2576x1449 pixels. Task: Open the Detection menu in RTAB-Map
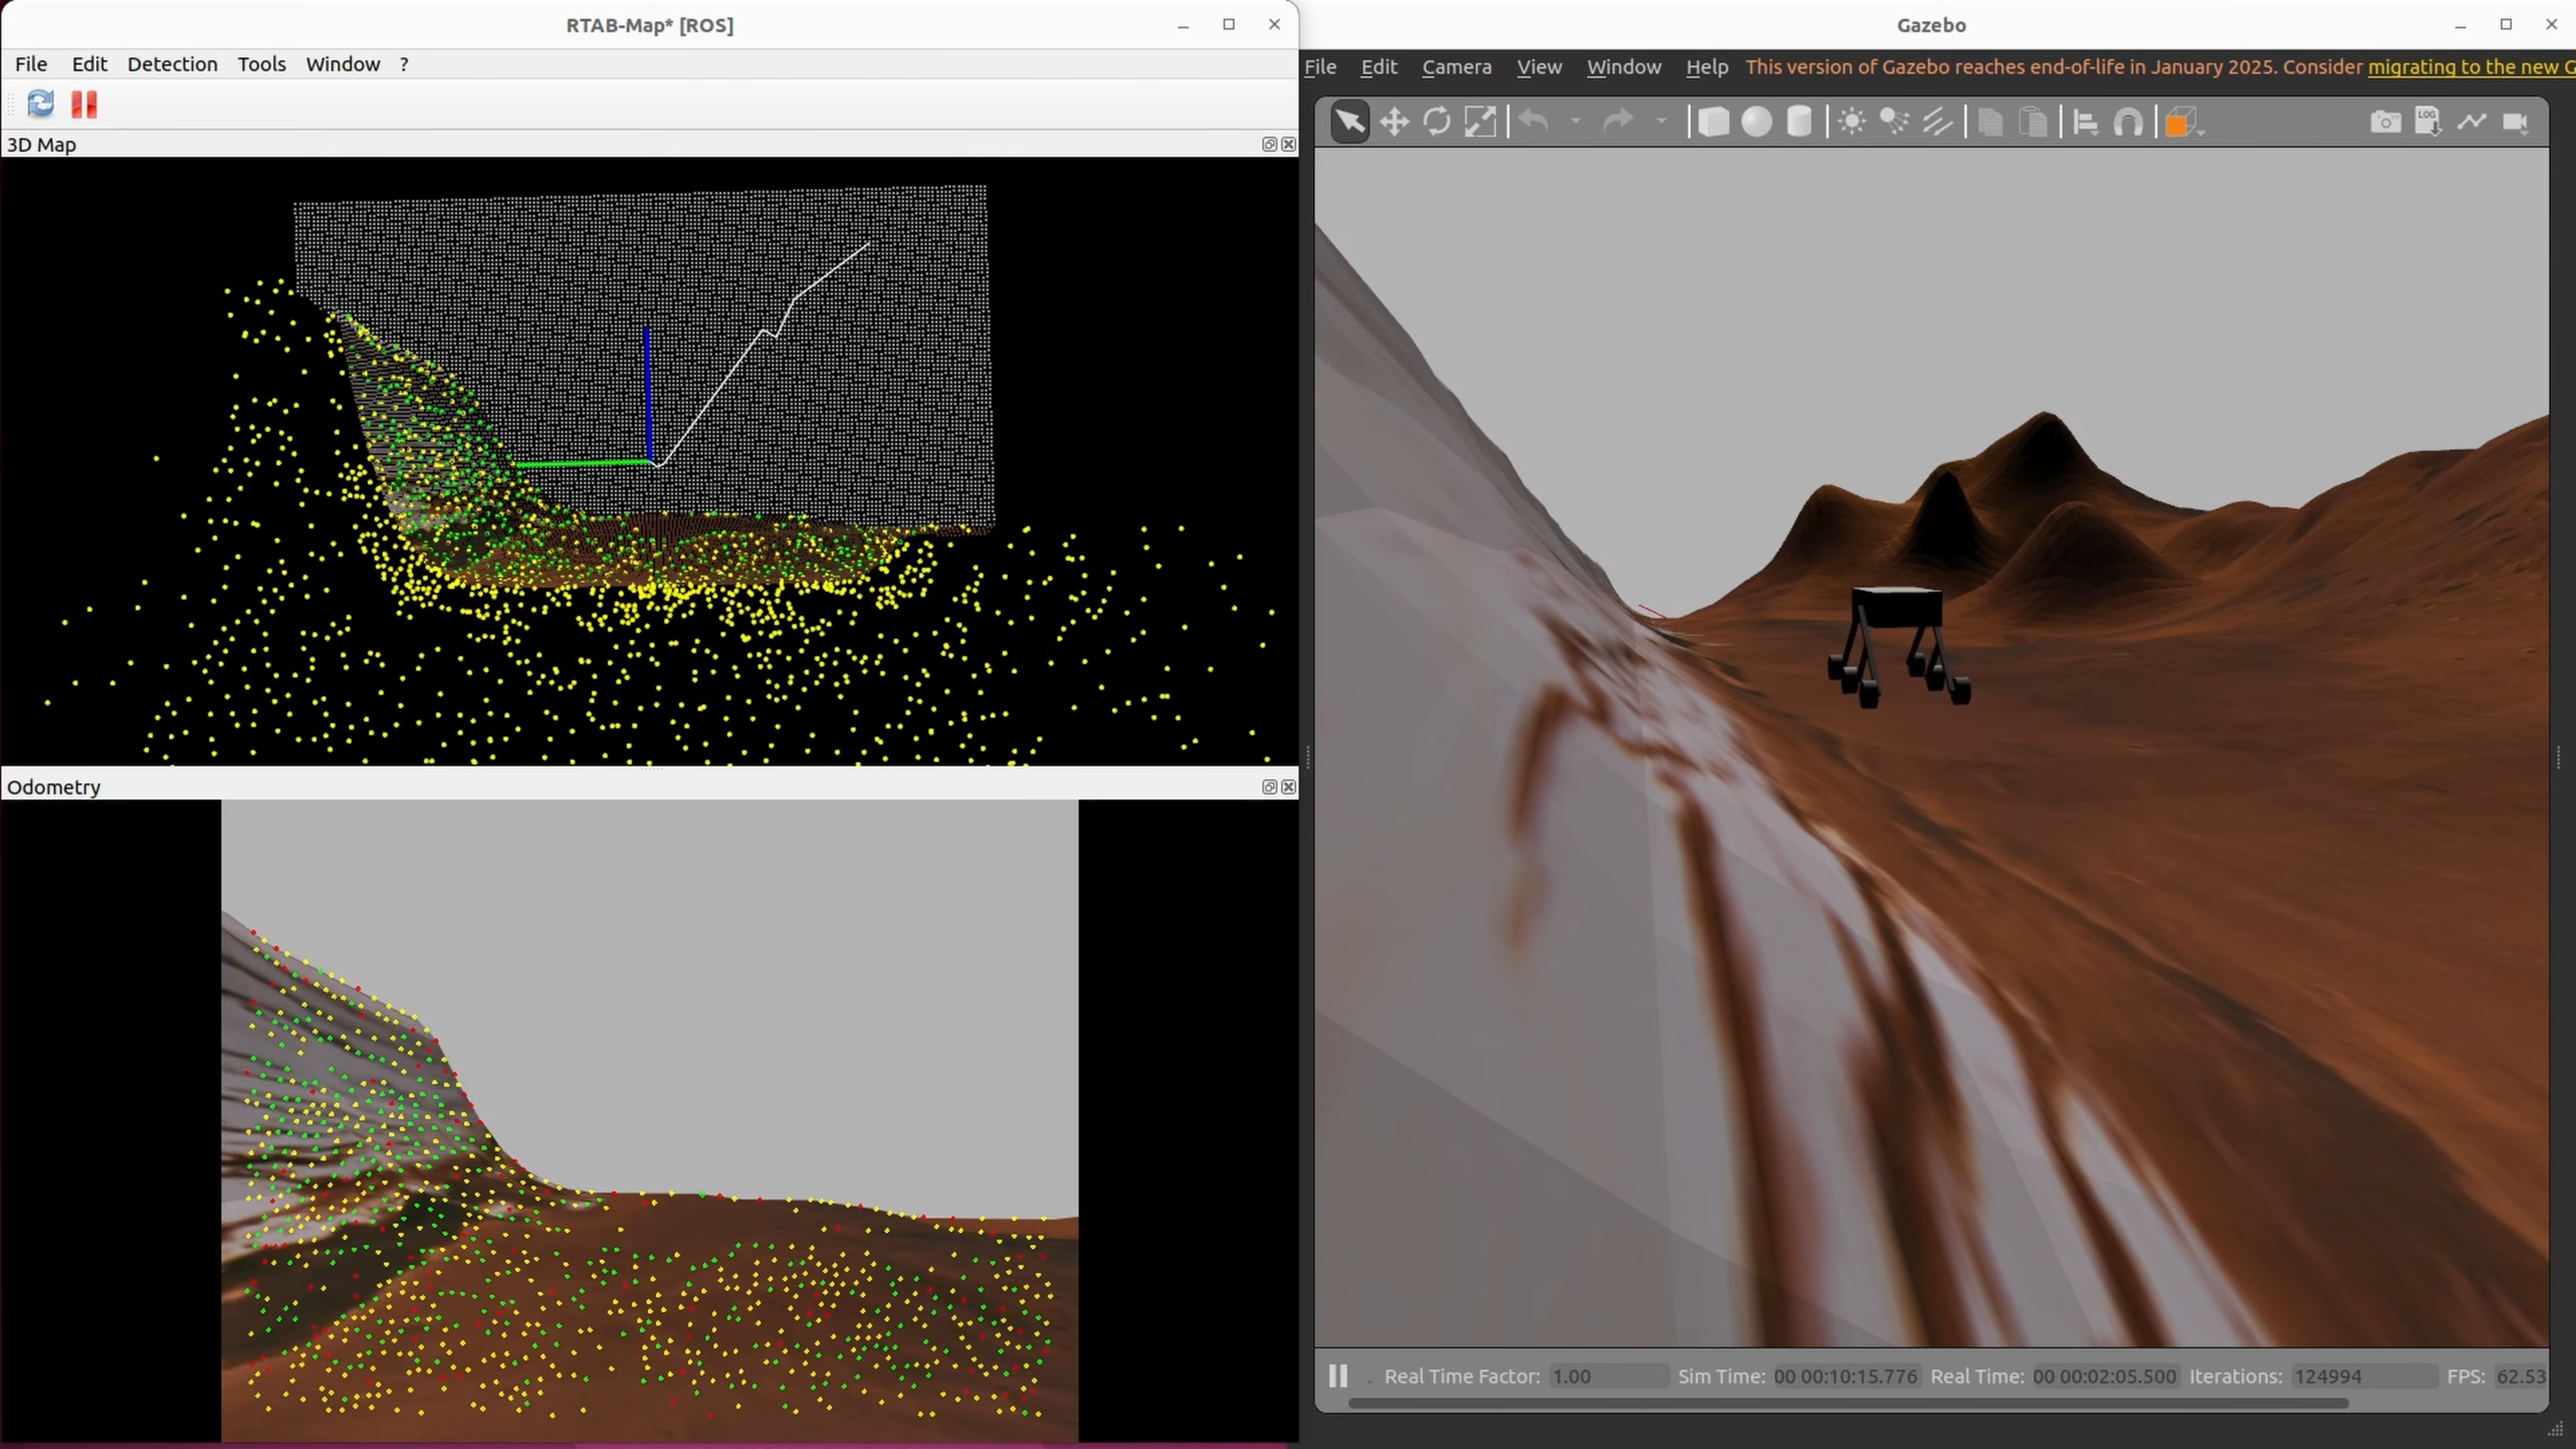[172, 64]
